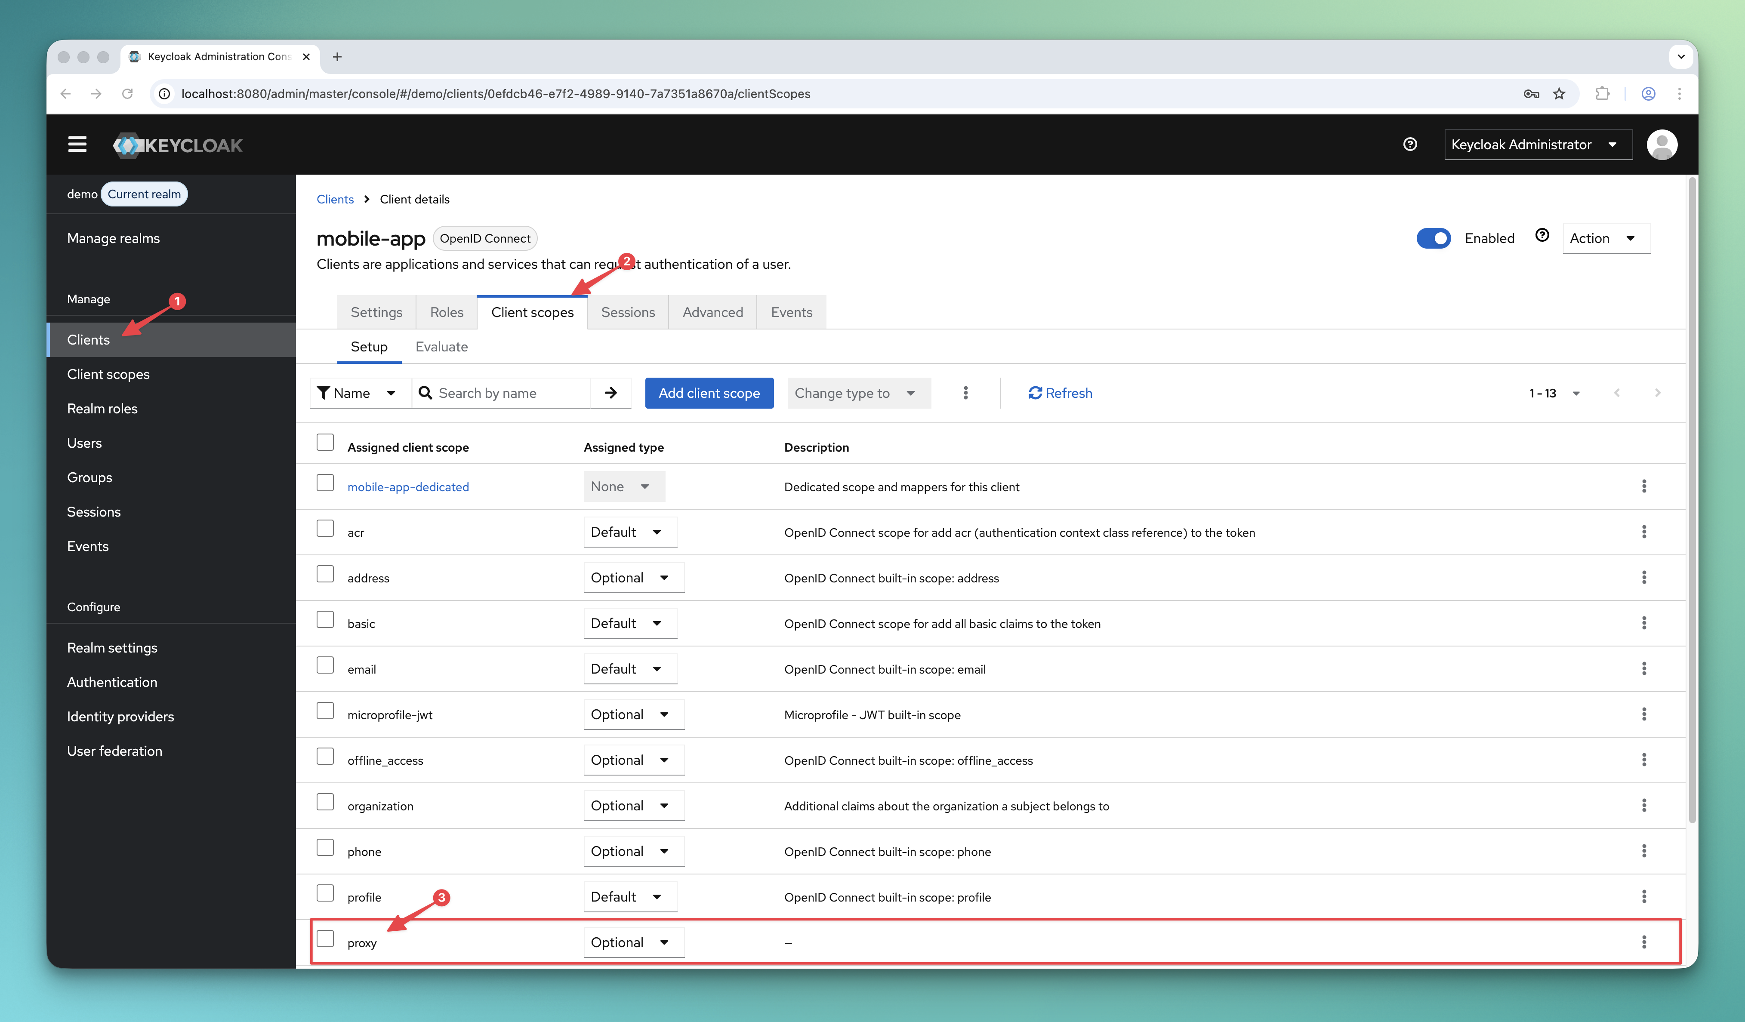This screenshot has width=1745, height=1022.
Task: Open the Evaluate sub-tab
Action: tap(441, 346)
